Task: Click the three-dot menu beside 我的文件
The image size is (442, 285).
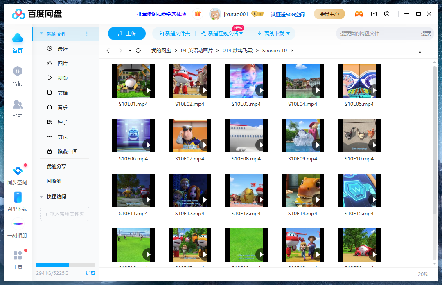Action: pyautogui.click(x=87, y=34)
